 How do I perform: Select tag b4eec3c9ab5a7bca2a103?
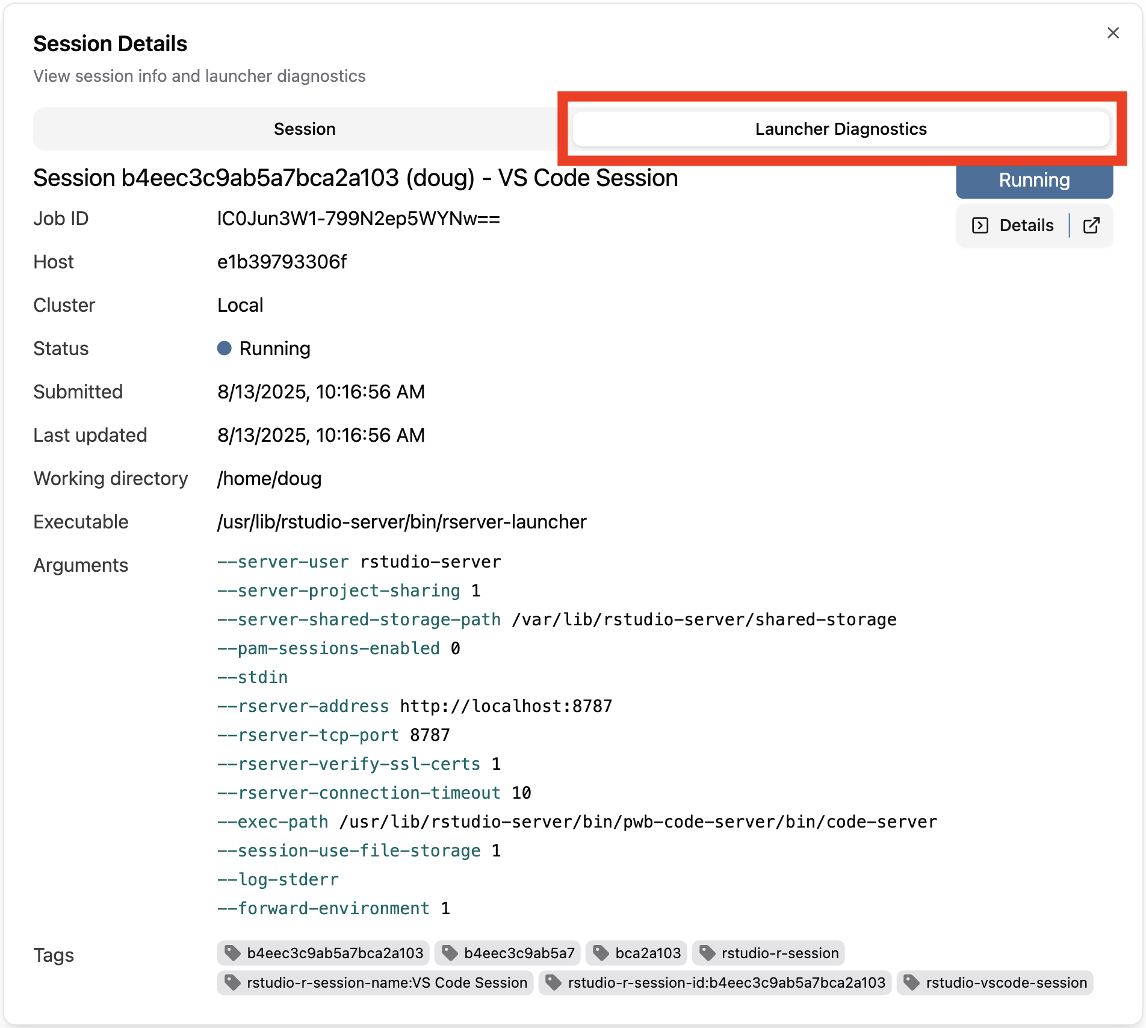click(x=323, y=953)
